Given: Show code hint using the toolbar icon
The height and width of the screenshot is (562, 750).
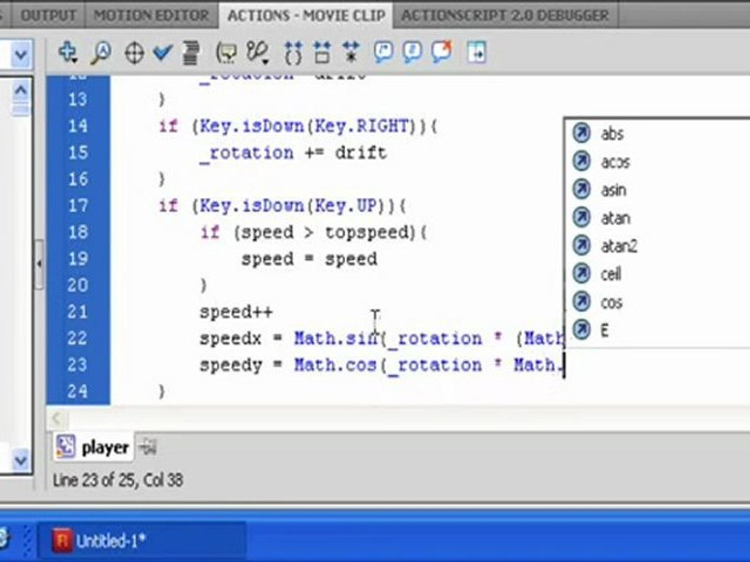Looking at the screenshot, I should click(x=227, y=53).
